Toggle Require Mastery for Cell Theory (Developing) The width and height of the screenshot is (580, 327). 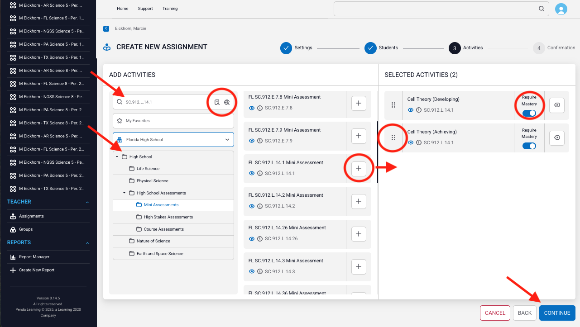(x=529, y=113)
